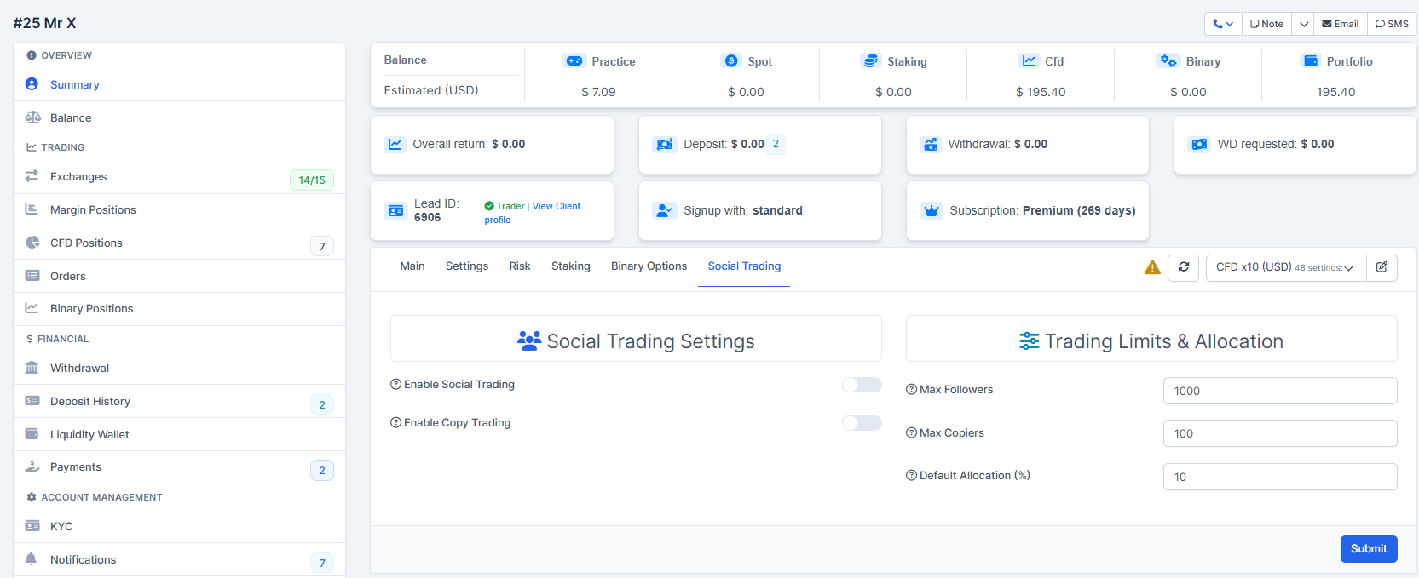Click the Liquidity Wallet icon
The height and width of the screenshot is (578, 1419).
click(x=32, y=434)
